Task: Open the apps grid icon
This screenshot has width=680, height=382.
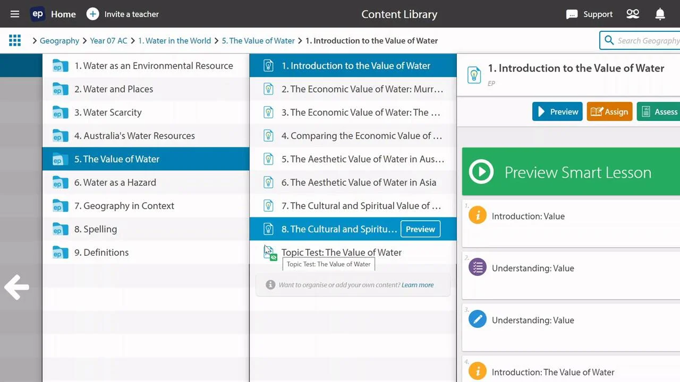Action: point(15,40)
